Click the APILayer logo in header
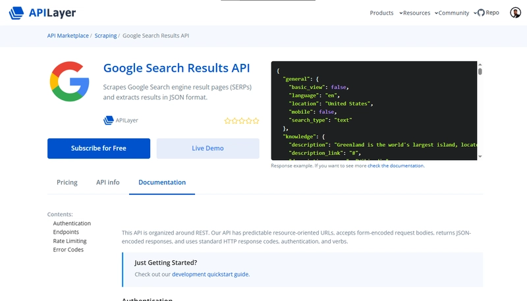This screenshot has width=527, height=301. click(x=42, y=13)
